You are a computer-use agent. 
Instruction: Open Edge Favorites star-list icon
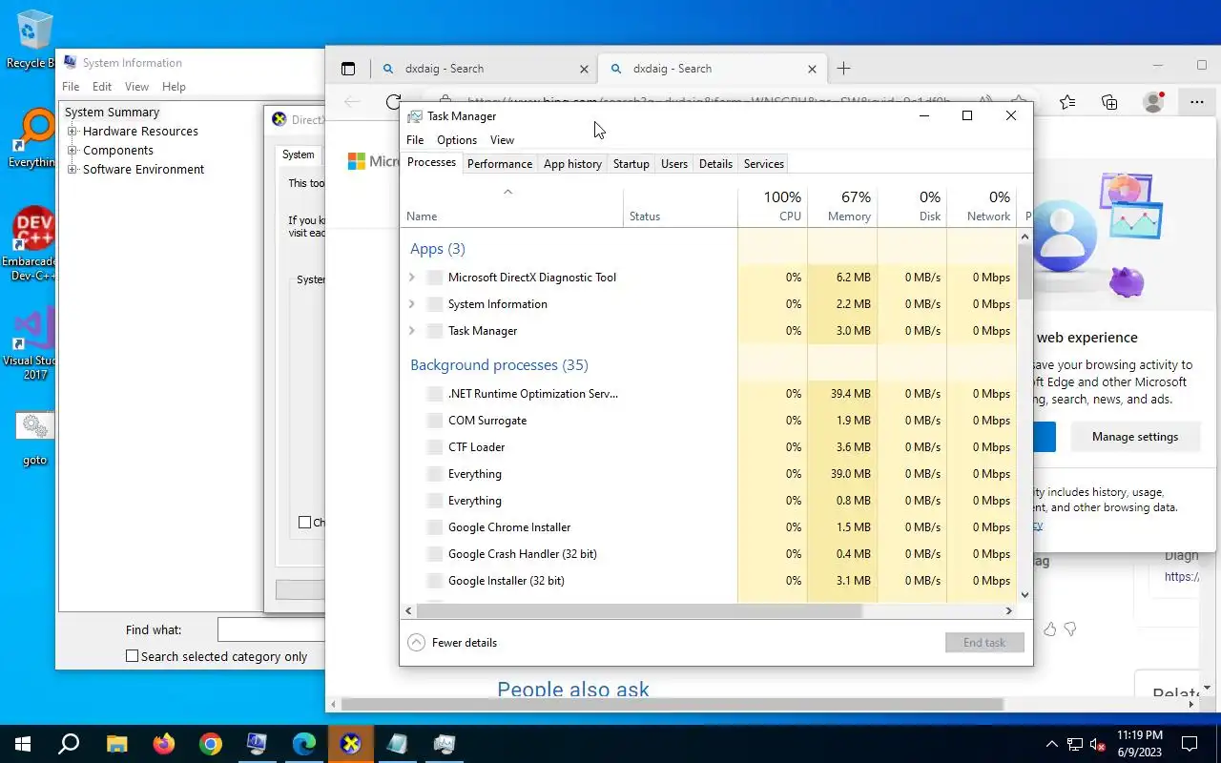click(x=1067, y=102)
